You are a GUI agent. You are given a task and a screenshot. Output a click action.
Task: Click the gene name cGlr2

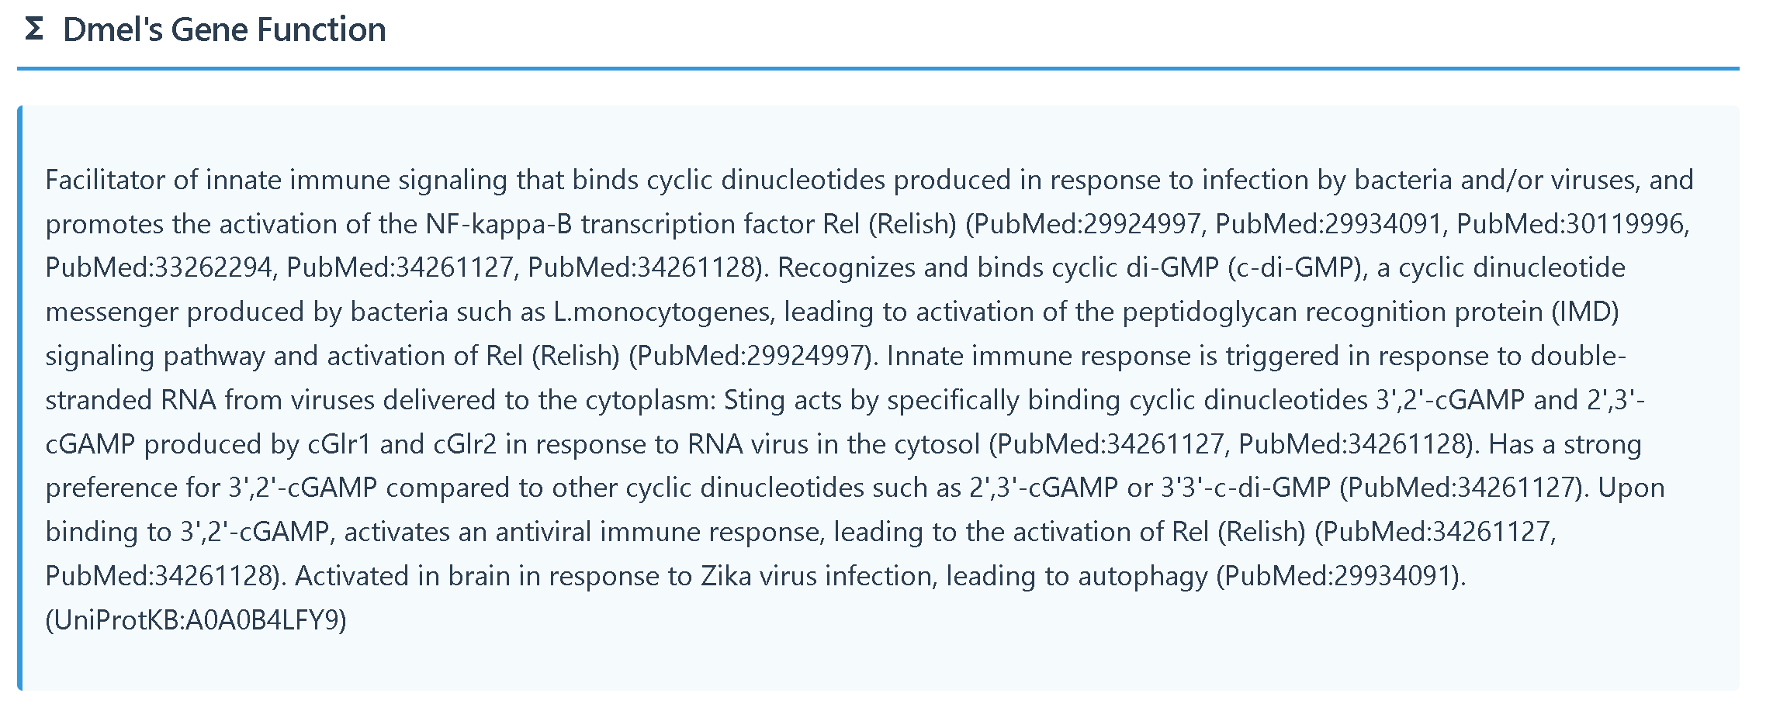[x=465, y=444]
